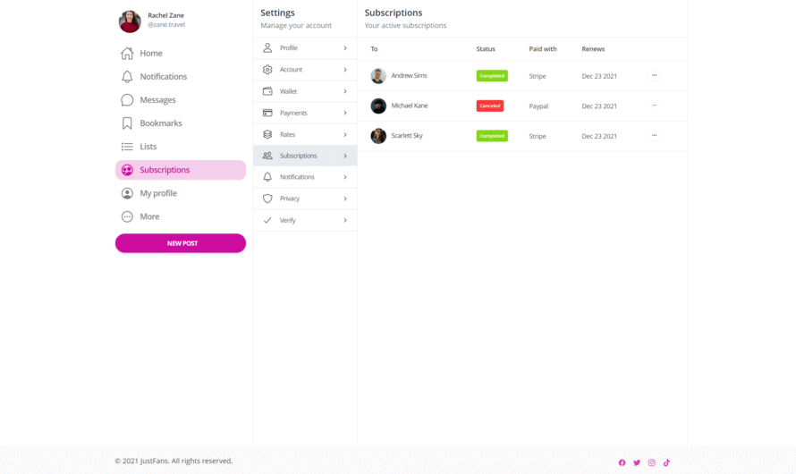
Task: Expand the Verify settings chevron
Action: coord(345,220)
